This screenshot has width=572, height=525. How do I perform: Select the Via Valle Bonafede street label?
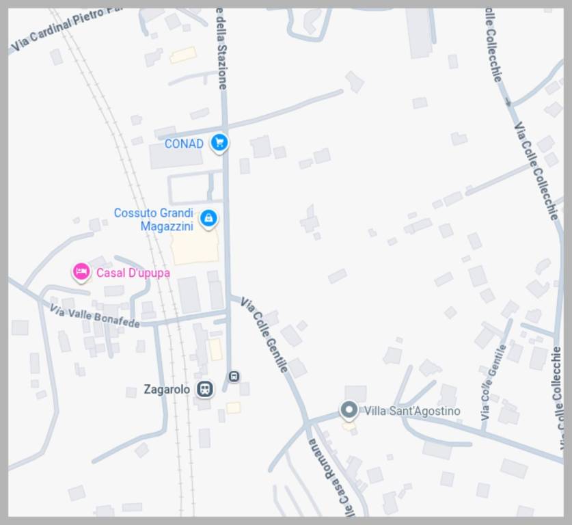94,316
